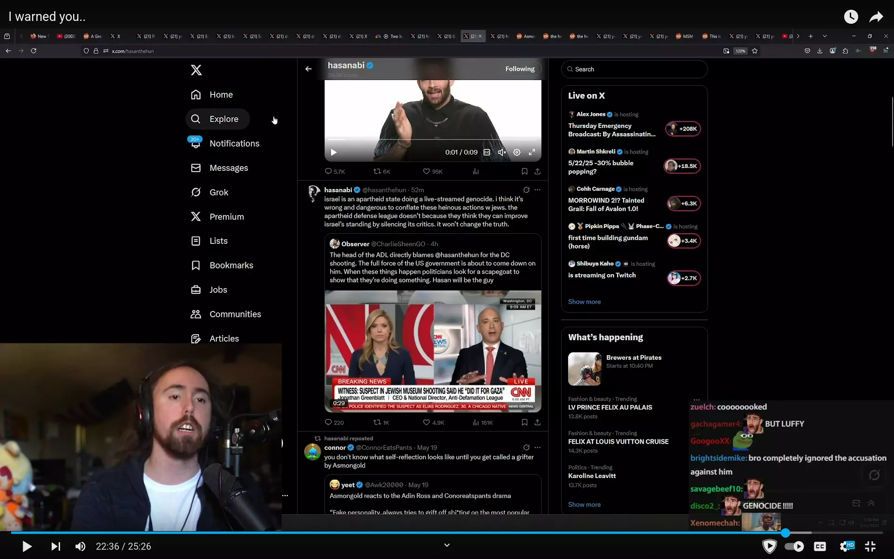The image size is (894, 559).
Task: Click the Following button for hasanabi
Action: pyautogui.click(x=520, y=69)
